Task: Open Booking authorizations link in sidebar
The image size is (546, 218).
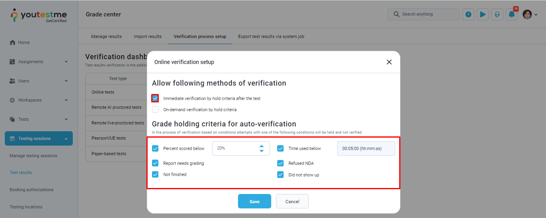Action: click(32, 190)
